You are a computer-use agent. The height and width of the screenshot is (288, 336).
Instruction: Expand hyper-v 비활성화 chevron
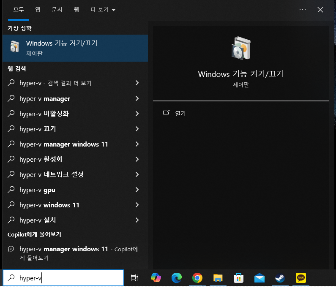pyautogui.click(x=137, y=114)
